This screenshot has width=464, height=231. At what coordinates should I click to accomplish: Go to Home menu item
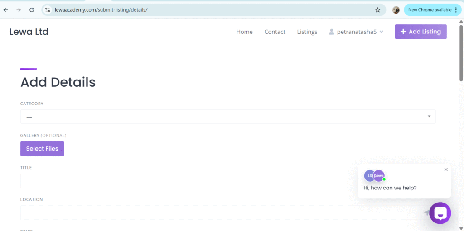tap(244, 32)
